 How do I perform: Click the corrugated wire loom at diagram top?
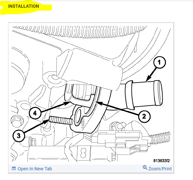[80, 31]
